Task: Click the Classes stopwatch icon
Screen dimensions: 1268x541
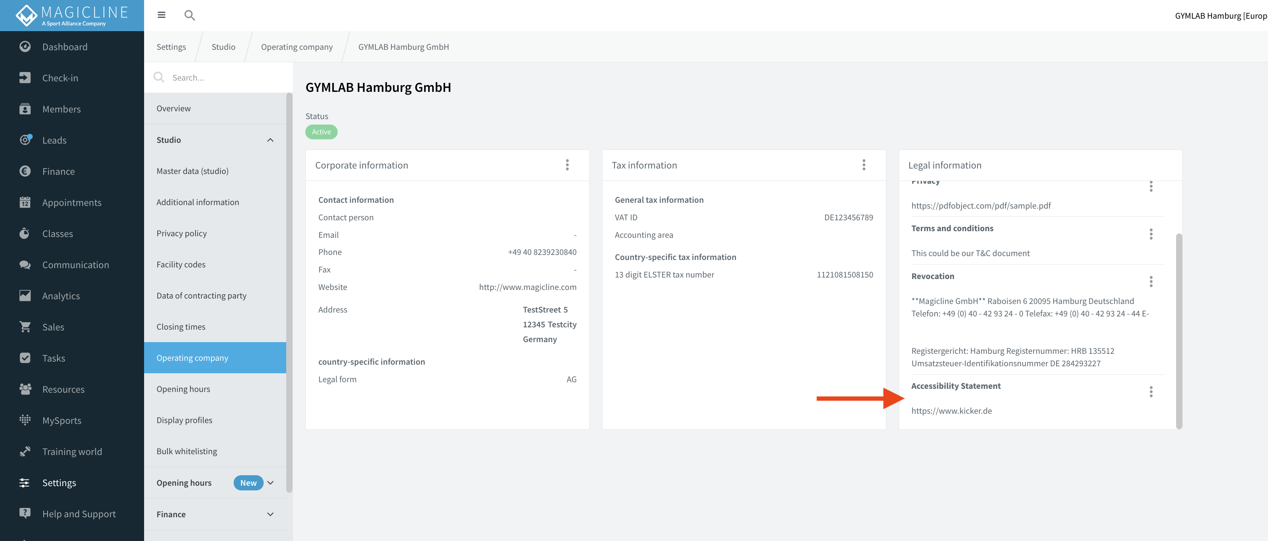Action: click(25, 234)
